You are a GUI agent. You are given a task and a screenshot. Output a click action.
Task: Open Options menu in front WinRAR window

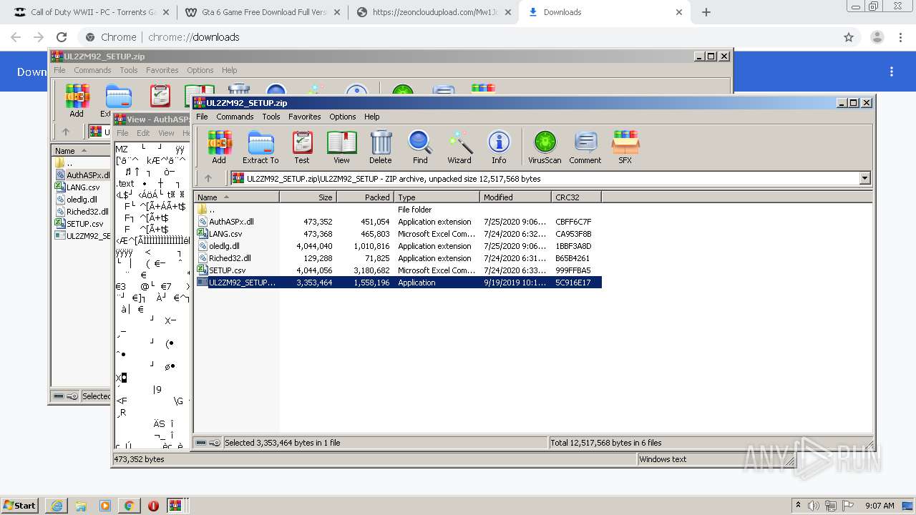(342, 117)
